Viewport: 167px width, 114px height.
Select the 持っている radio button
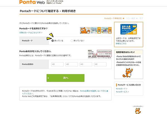53,41
